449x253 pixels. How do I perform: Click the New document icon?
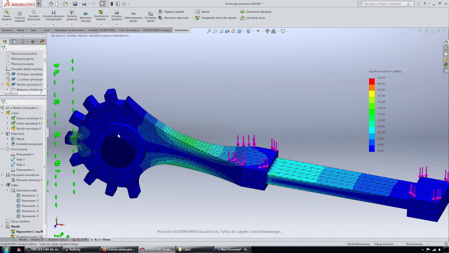pos(57,4)
